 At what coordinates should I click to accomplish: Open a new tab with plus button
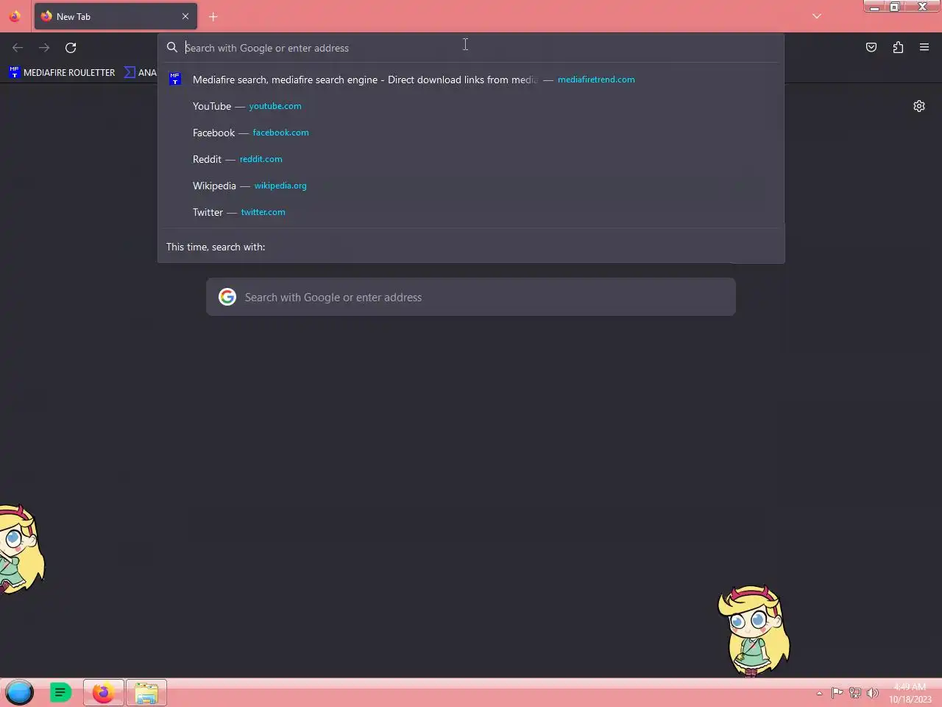213,16
